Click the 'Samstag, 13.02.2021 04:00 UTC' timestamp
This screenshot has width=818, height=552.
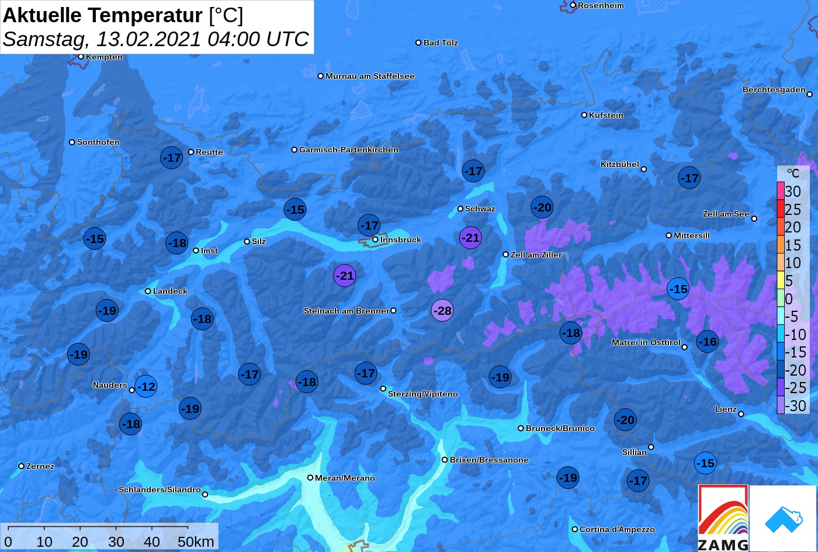[x=155, y=39]
